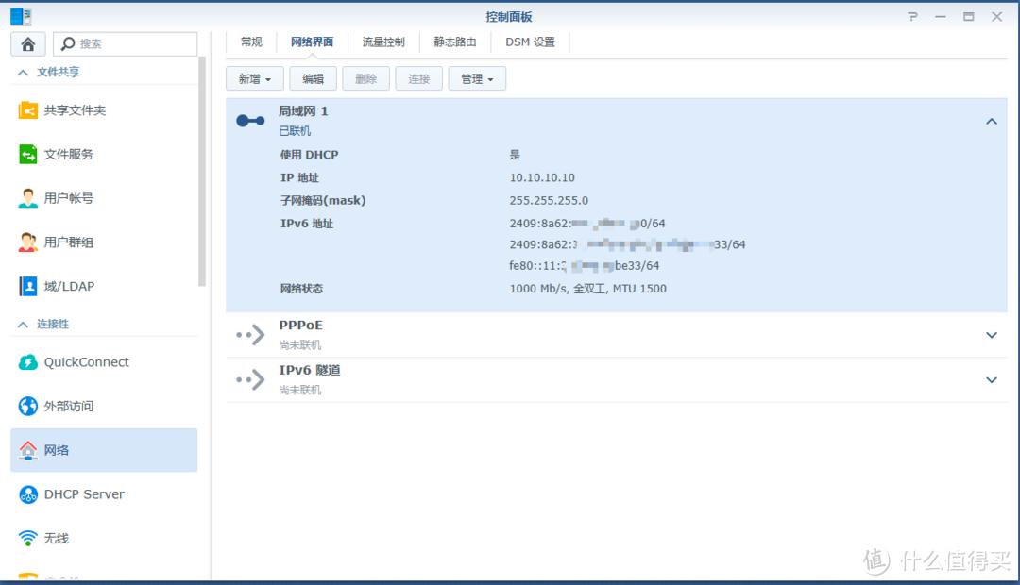
Task: Open the help question mark icon
Action: pos(912,17)
